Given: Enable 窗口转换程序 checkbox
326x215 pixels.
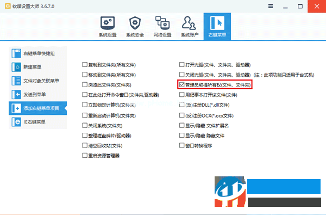Looking at the screenshot, I should [181, 145].
